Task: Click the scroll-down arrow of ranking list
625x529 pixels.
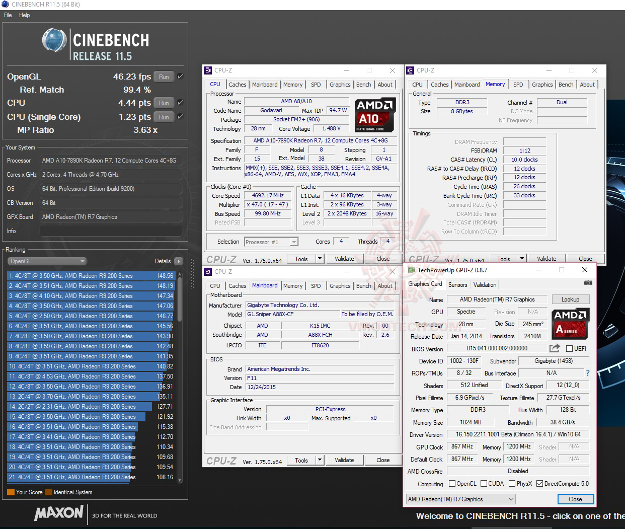Action: [180, 481]
